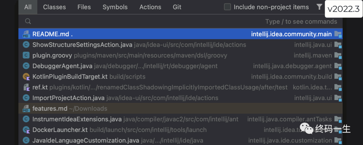Image resolution: width=363 pixels, height=145 pixels.
Task: Click module name intellij.java.compiler.antTasks
Action: [x=290, y=119]
